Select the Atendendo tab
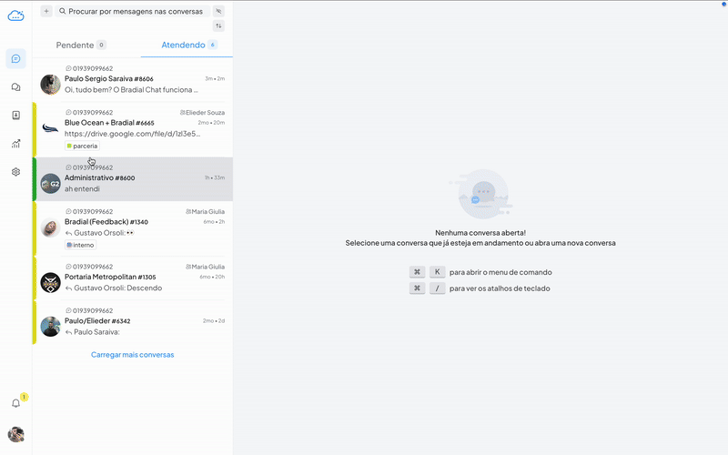Image resolution: width=728 pixels, height=455 pixels. click(x=188, y=45)
